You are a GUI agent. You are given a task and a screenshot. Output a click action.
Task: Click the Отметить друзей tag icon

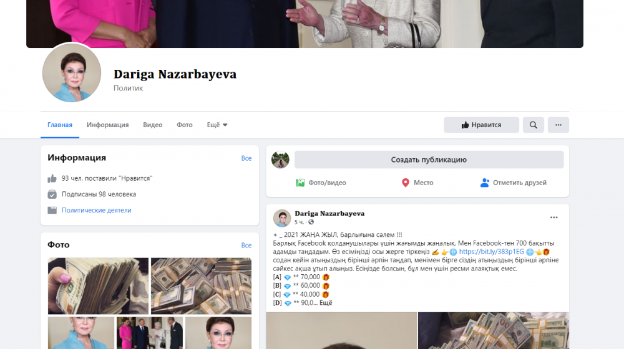tap(485, 183)
